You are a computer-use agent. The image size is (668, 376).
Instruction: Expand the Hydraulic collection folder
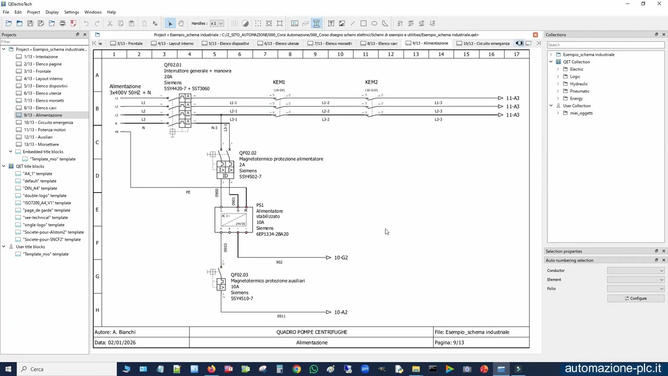point(557,84)
